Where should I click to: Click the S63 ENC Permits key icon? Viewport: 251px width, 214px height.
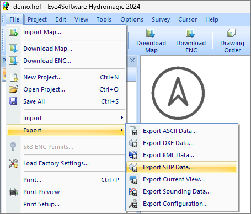click(x=13, y=147)
